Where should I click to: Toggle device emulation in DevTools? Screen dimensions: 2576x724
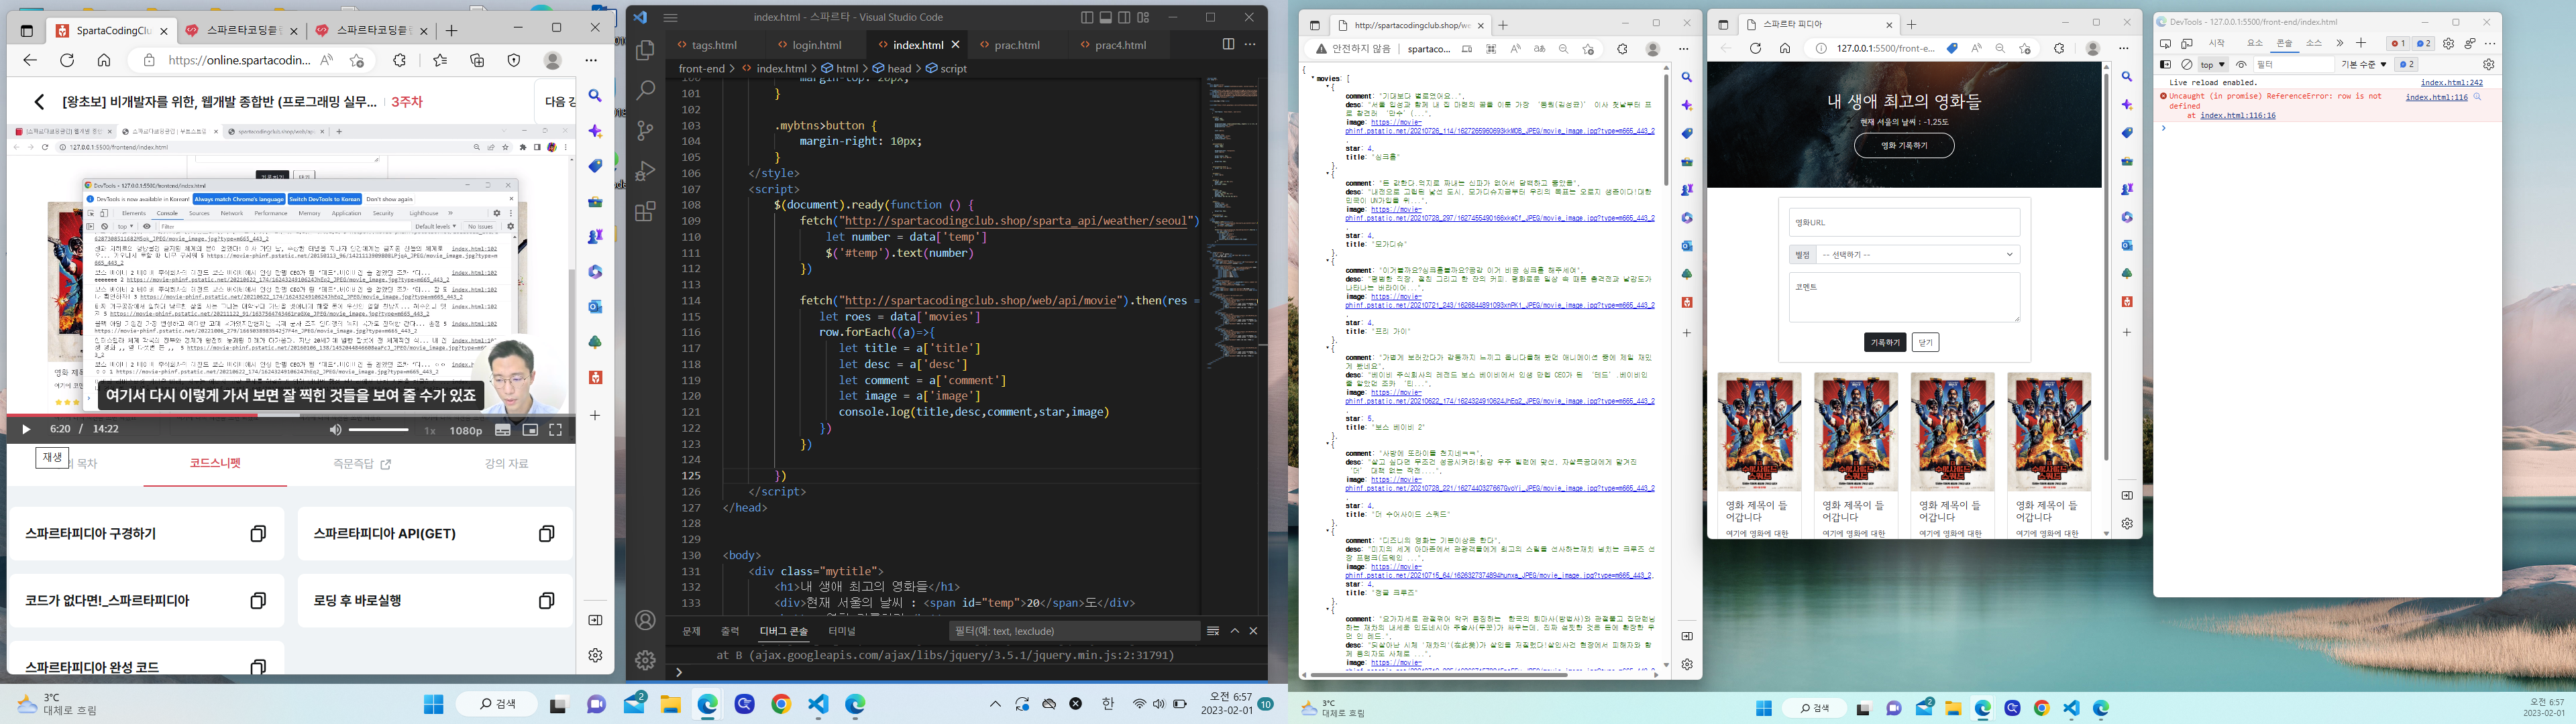[x=2187, y=44]
